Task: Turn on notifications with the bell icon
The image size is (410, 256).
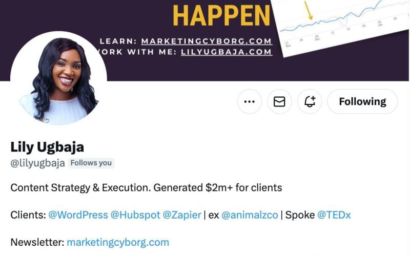Action: [x=310, y=101]
